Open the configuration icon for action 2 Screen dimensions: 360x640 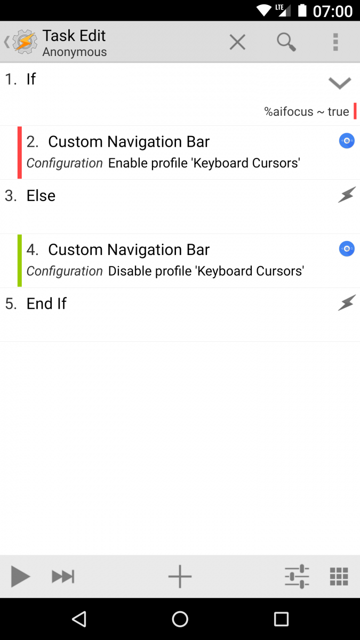click(x=347, y=141)
